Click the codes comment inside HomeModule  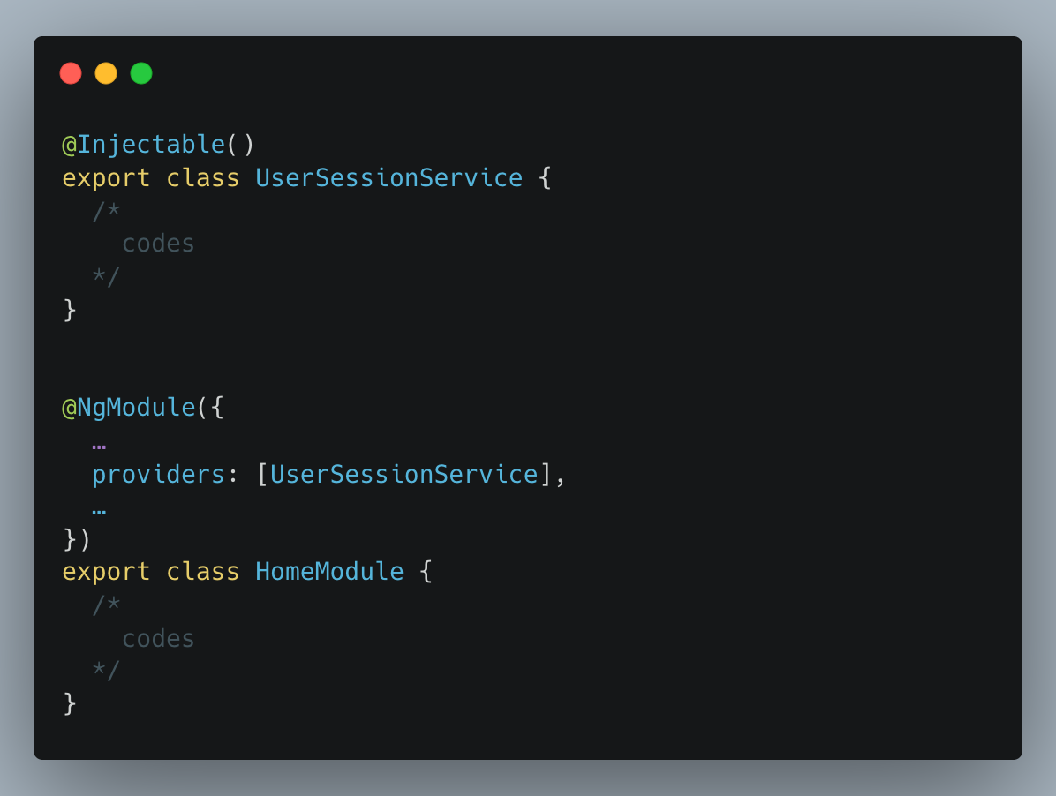(x=158, y=639)
